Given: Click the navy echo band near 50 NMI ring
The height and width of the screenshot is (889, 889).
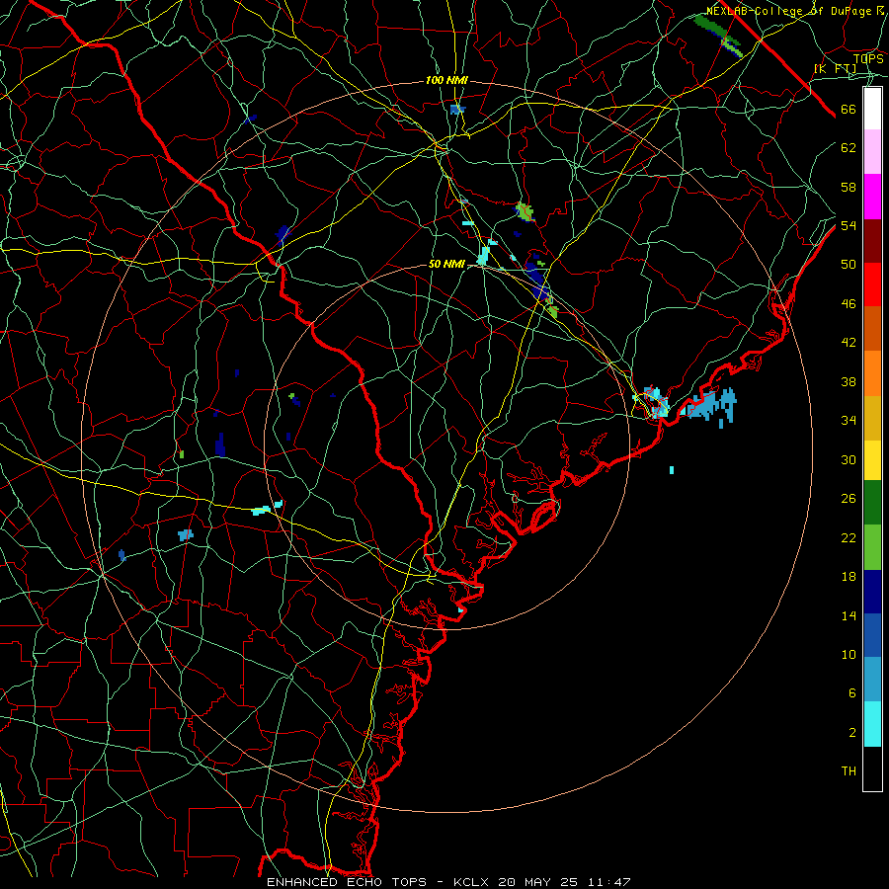Looking at the screenshot, I should coord(537,282).
